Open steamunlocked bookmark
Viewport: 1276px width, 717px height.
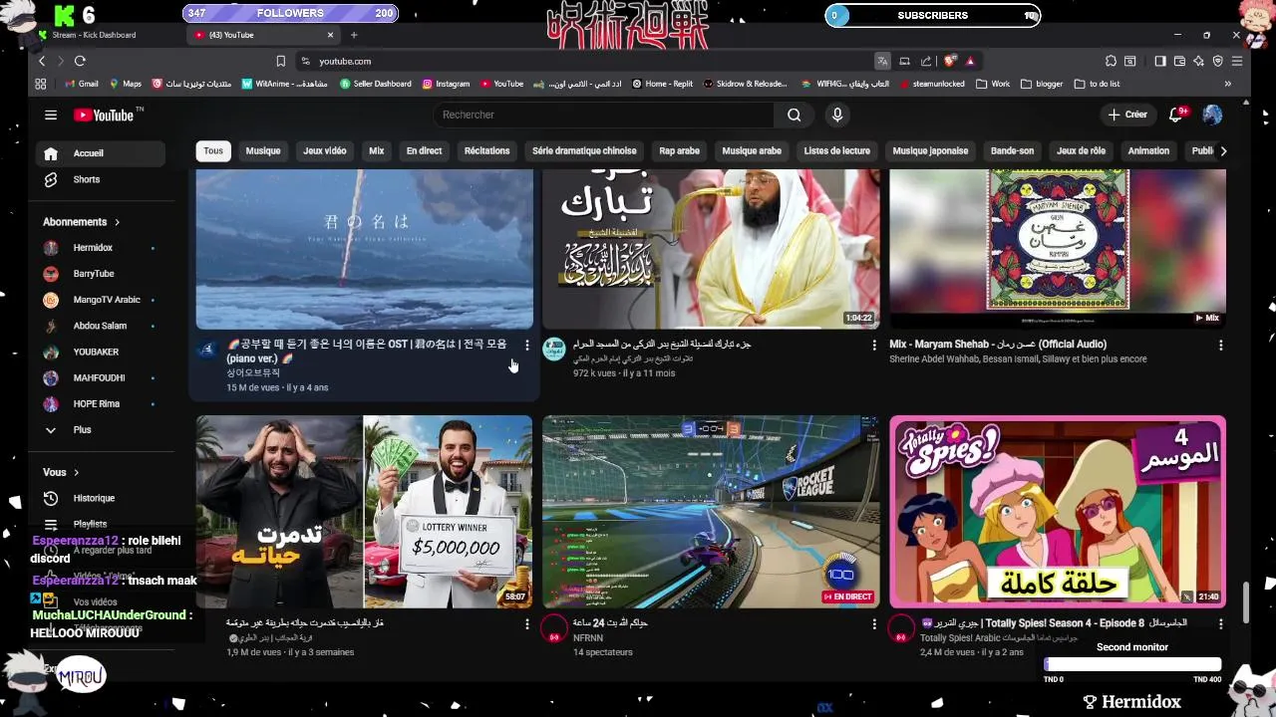[931, 84]
